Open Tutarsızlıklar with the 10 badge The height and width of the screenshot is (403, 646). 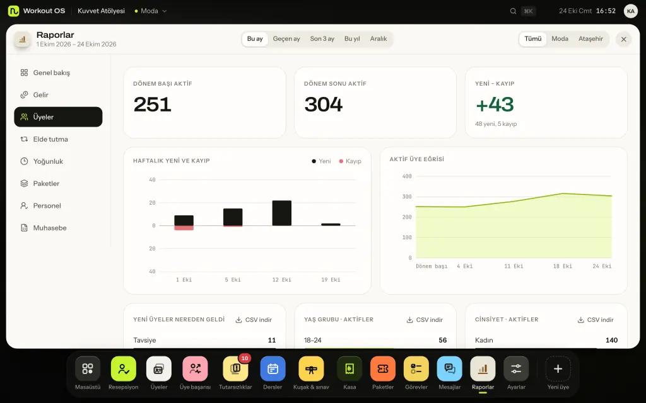[235, 368]
